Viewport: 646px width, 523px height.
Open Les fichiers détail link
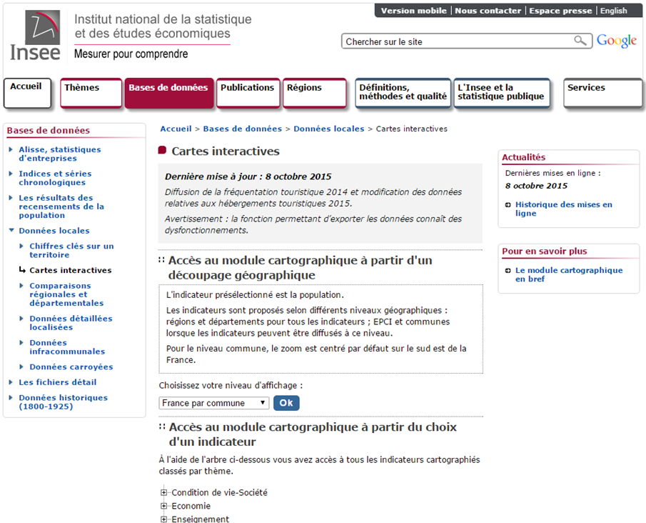tap(57, 382)
